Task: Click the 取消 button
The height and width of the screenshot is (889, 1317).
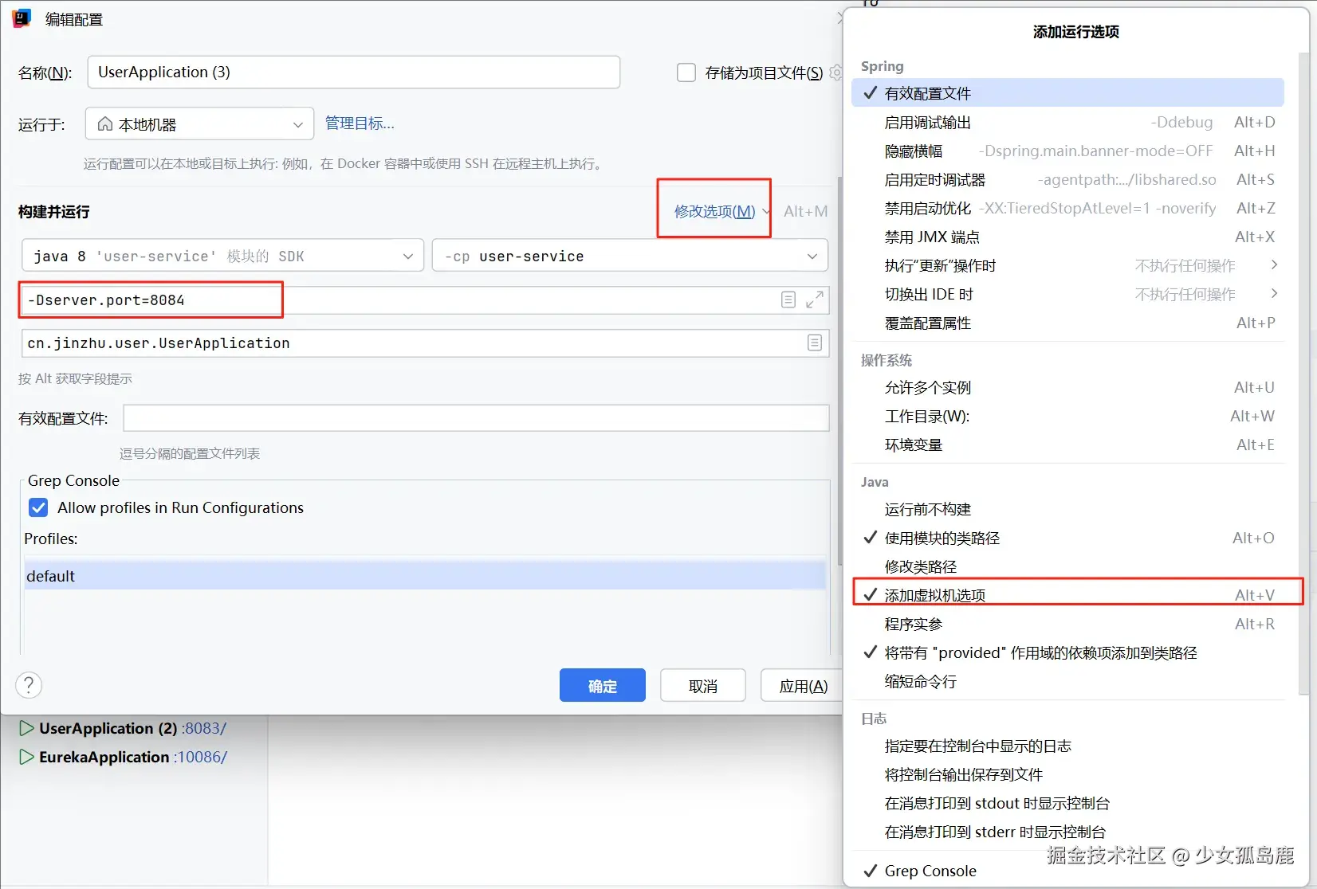Action: click(703, 685)
